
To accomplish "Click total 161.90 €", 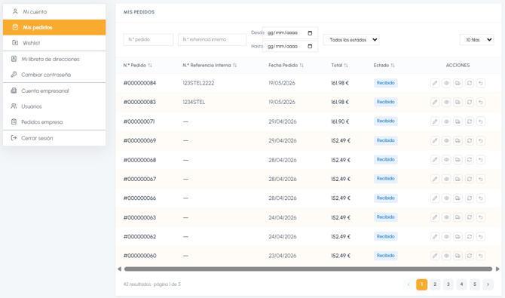I will [x=340, y=121].
